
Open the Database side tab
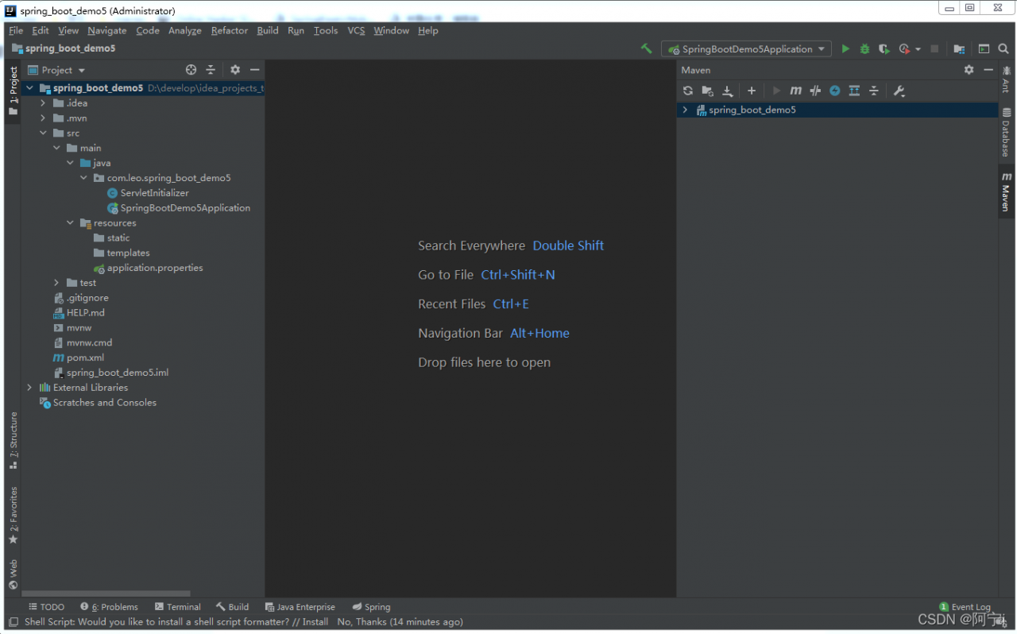click(x=1006, y=133)
